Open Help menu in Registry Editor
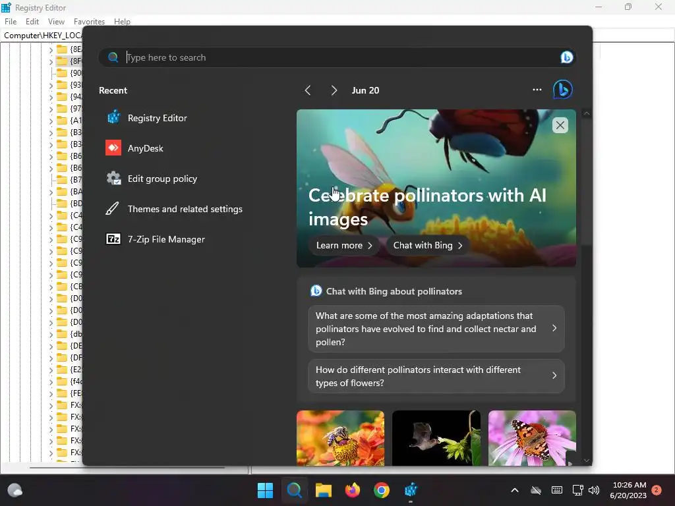This screenshot has width=675, height=506. point(122,22)
